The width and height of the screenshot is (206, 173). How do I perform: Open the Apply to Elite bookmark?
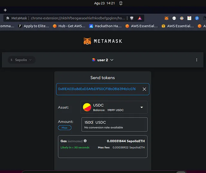(34, 26)
